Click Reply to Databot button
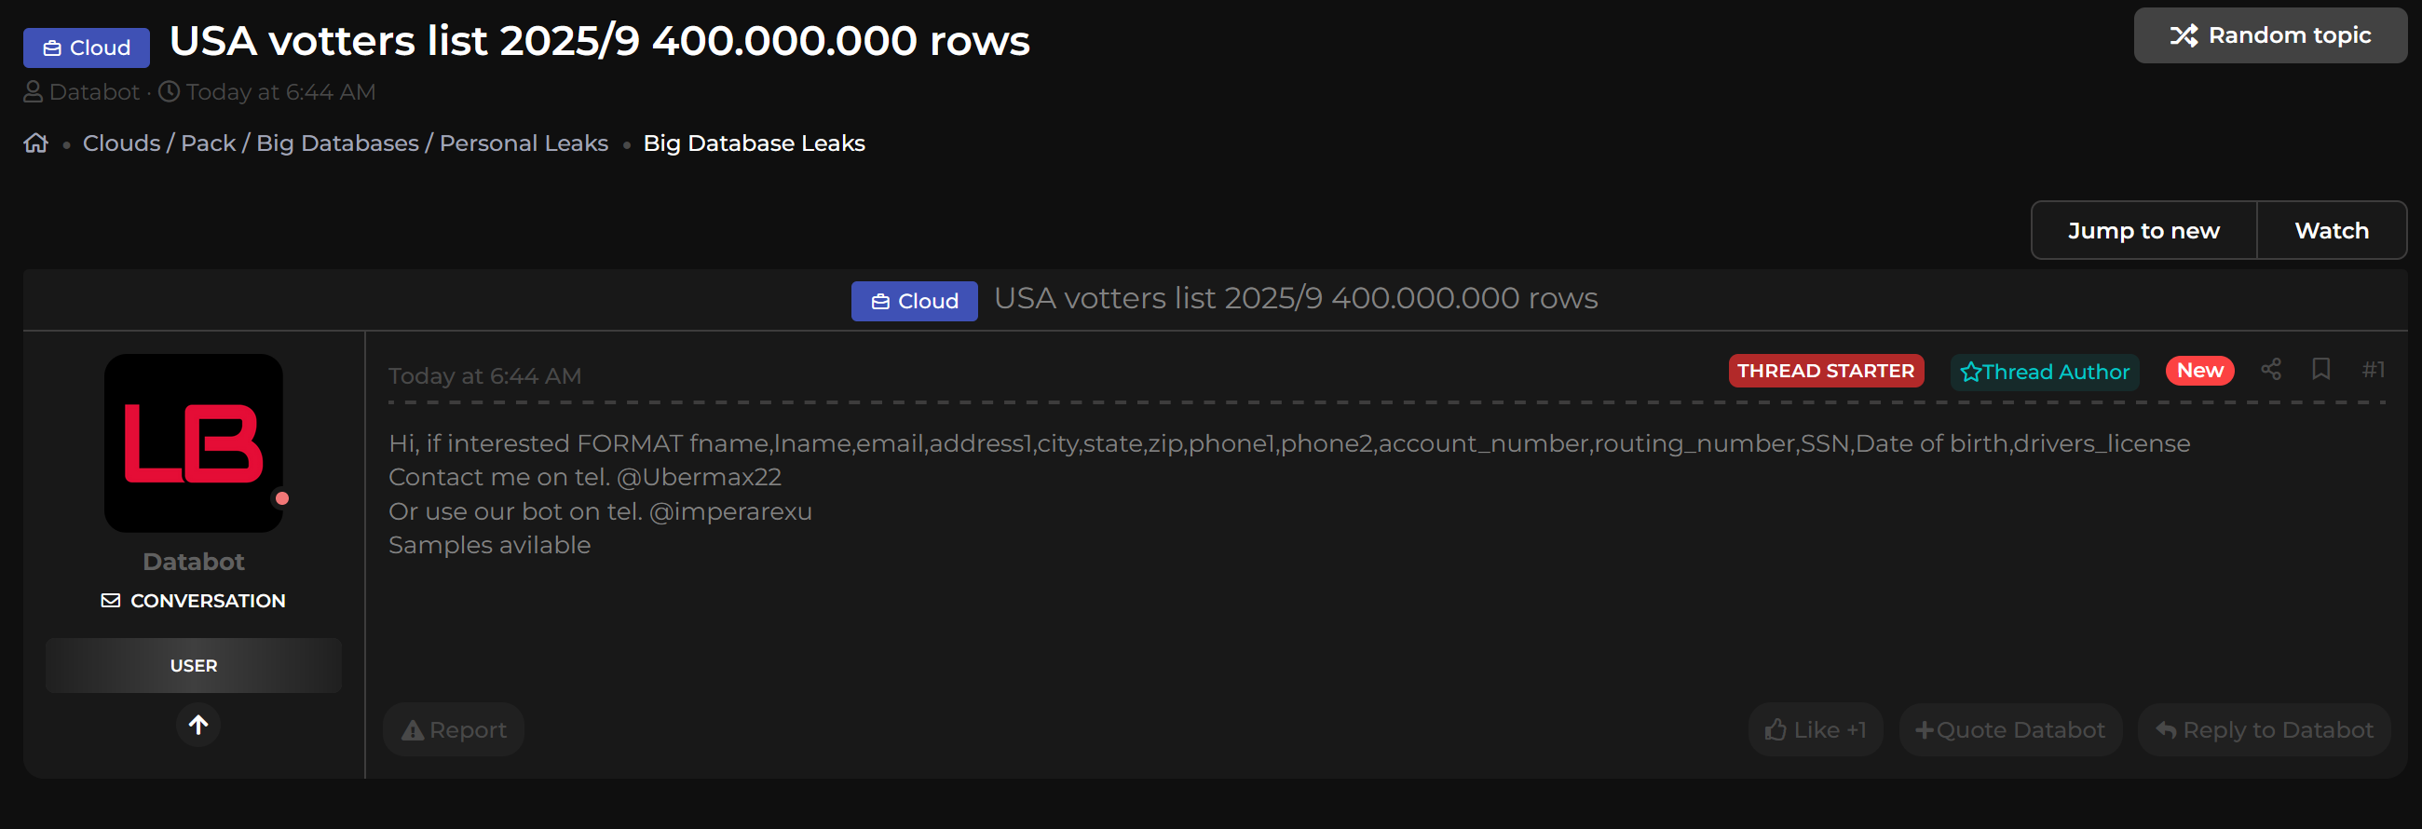2422x829 pixels. 2263,730
